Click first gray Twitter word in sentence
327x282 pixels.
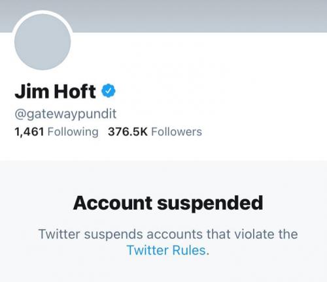[59, 234]
